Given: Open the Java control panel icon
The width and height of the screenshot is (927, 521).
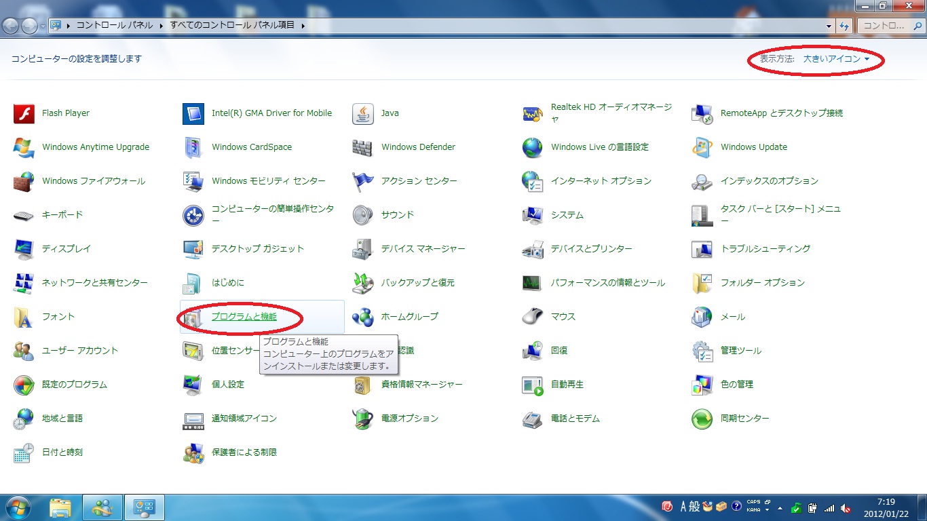Looking at the screenshot, I should coord(363,113).
